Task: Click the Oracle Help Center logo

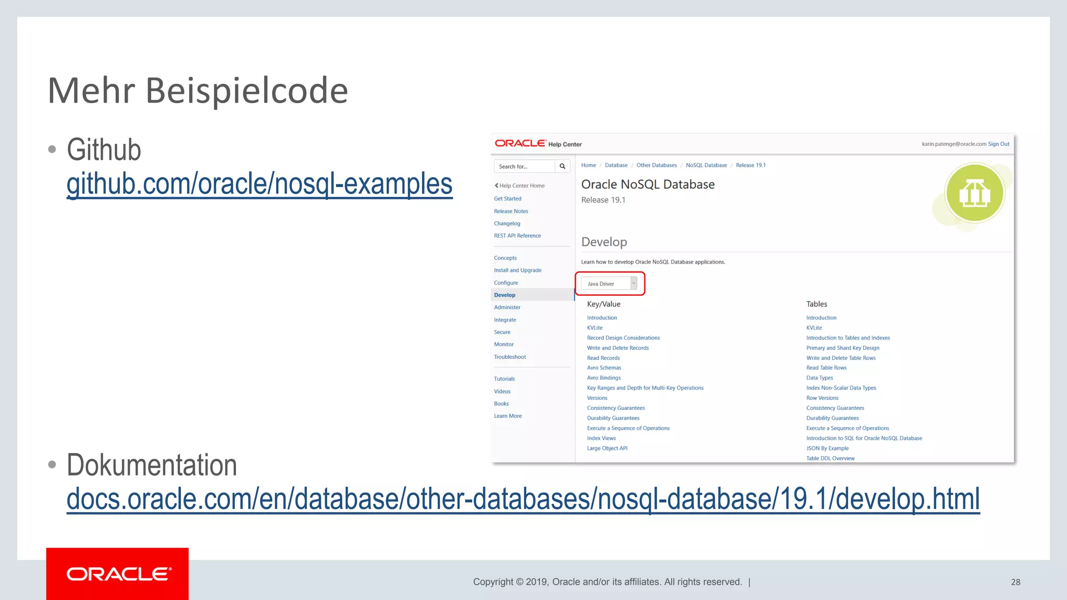Action: click(x=538, y=143)
